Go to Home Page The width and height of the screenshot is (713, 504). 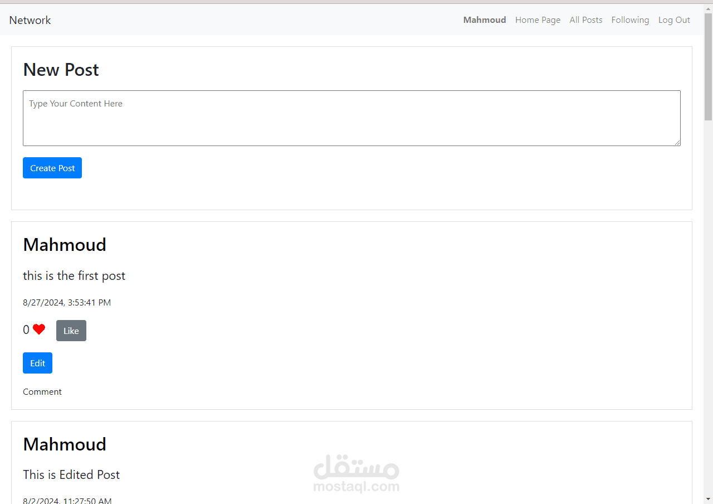pos(538,20)
